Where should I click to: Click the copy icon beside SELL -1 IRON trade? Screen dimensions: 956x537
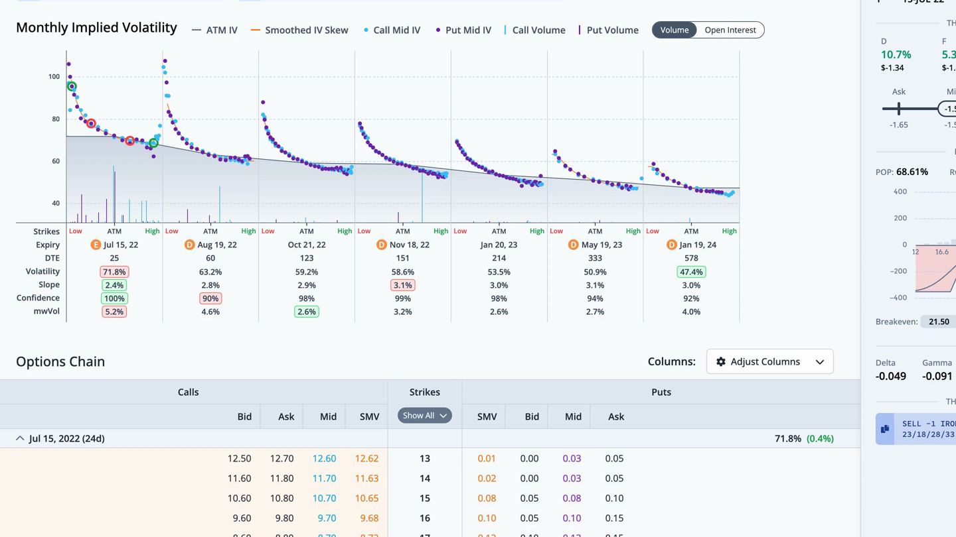(885, 429)
